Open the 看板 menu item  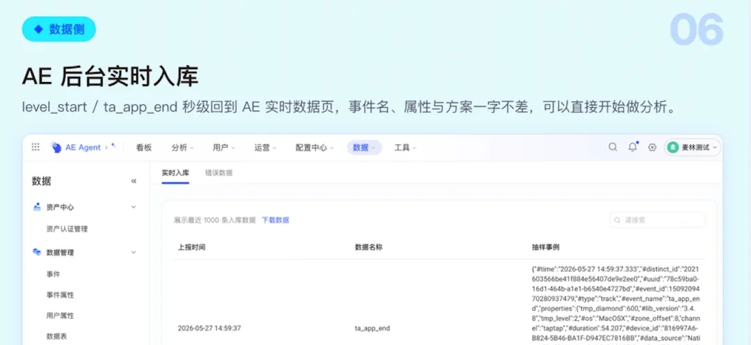144,147
